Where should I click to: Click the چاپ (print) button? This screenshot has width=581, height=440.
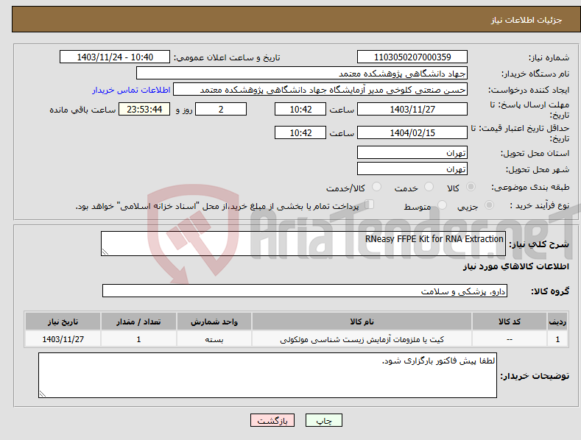323,420
